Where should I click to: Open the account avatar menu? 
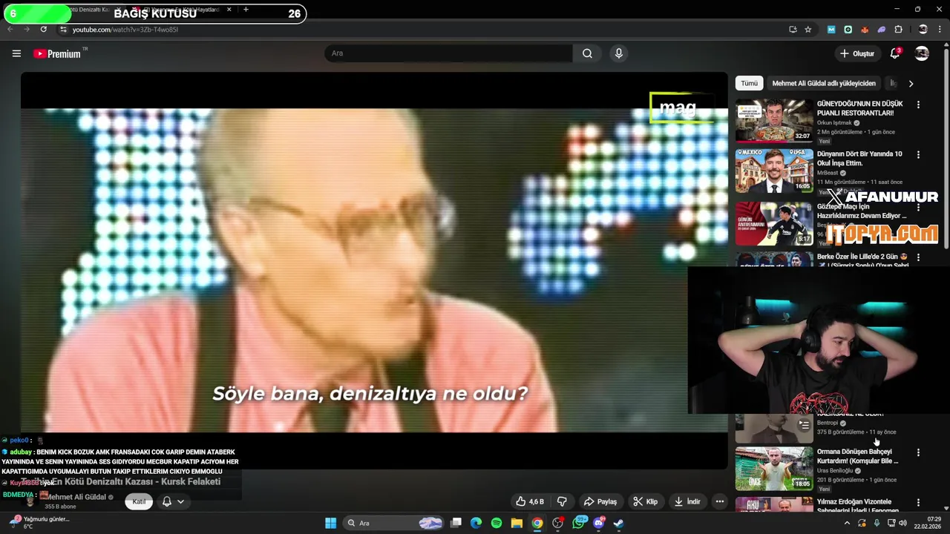922,53
